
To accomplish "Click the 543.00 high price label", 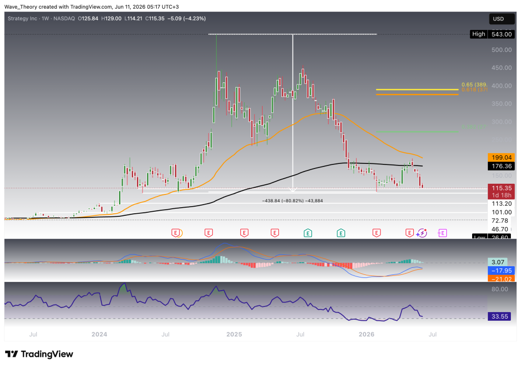I will tap(501, 34).
